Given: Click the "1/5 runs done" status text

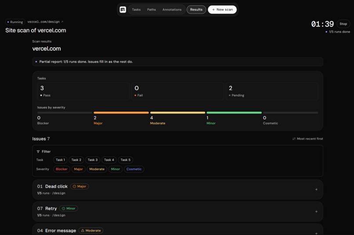Looking at the screenshot, I should pos(340,32).
